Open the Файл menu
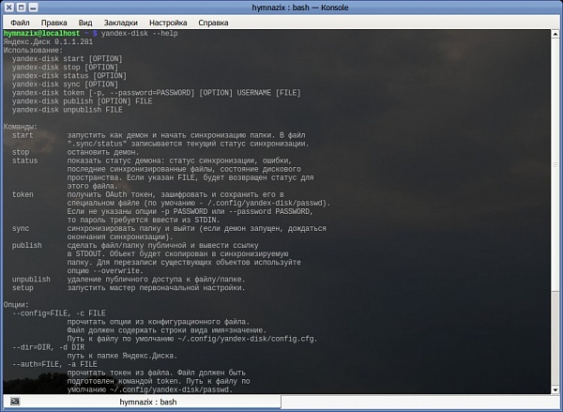 click(20, 23)
